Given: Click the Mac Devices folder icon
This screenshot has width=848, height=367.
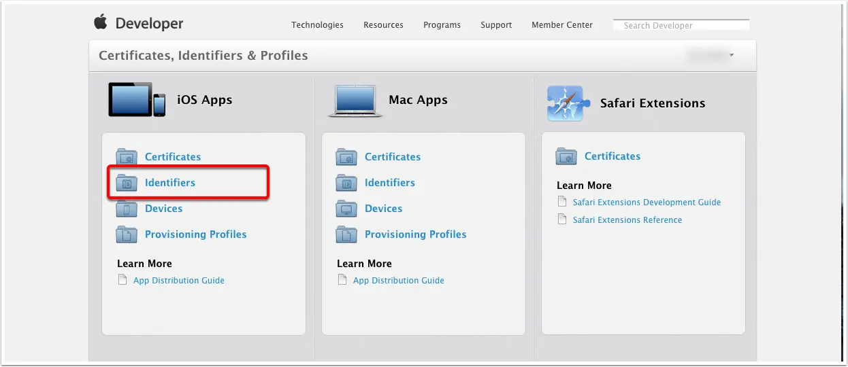Looking at the screenshot, I should (346, 209).
